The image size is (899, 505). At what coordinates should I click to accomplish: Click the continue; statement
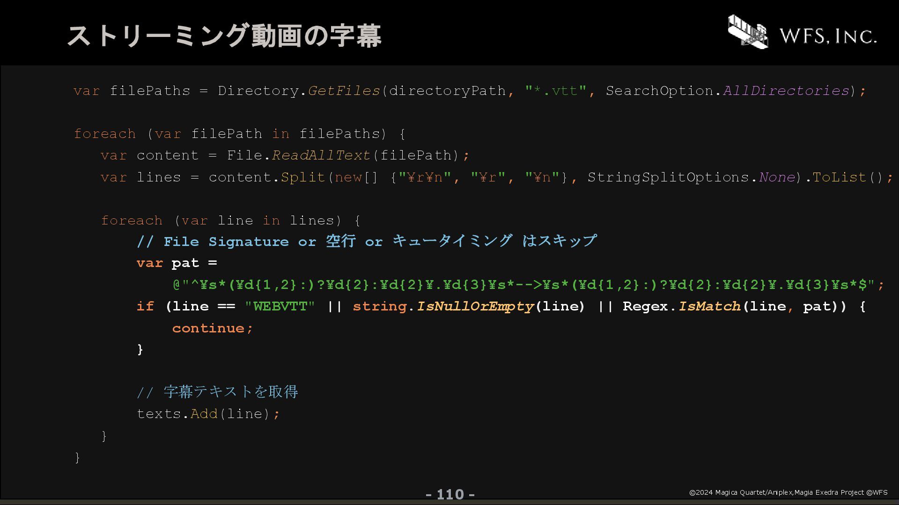(x=213, y=328)
